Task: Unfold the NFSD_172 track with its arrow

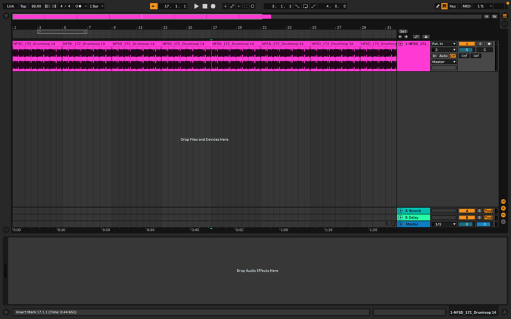Action: click(400, 43)
